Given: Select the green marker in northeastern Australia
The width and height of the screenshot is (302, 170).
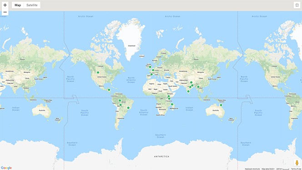Looking at the screenshot, I should [221, 105].
